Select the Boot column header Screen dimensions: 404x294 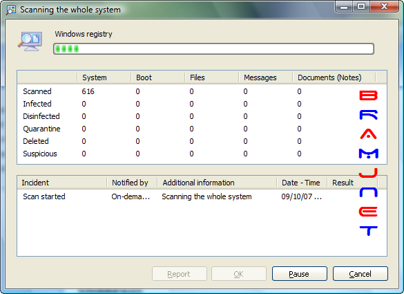click(x=157, y=77)
